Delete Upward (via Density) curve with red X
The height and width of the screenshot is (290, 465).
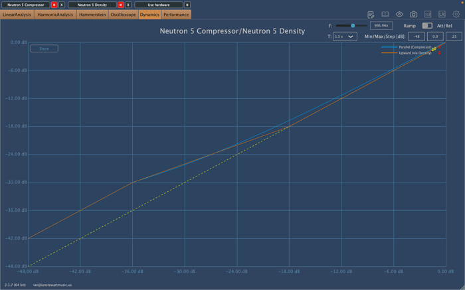coord(439,53)
